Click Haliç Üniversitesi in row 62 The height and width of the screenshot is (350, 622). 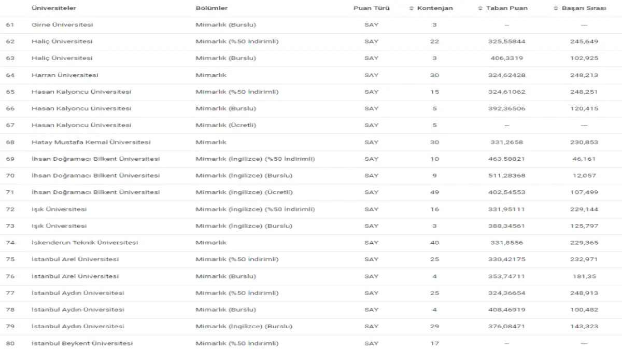coord(62,41)
